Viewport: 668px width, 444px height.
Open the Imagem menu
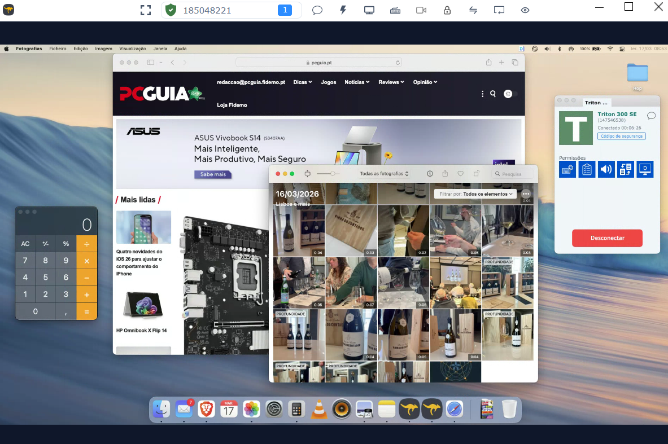[103, 49]
